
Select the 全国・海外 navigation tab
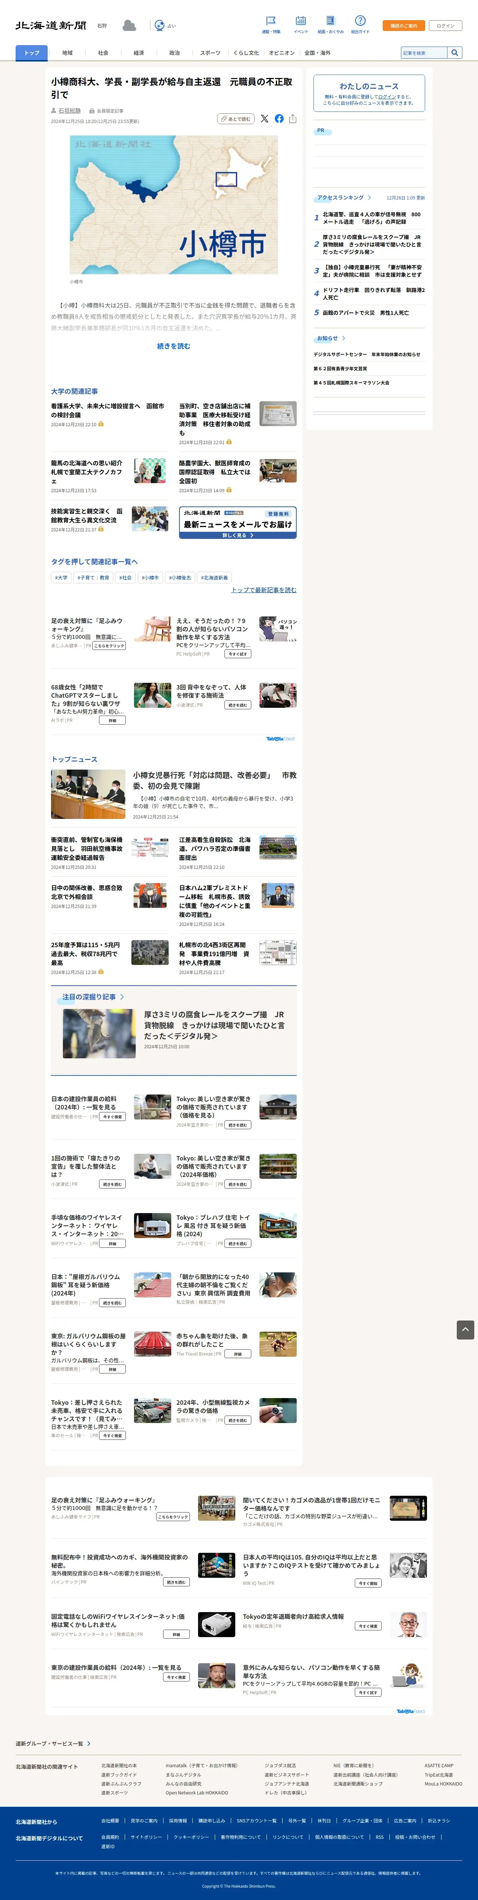(318, 53)
